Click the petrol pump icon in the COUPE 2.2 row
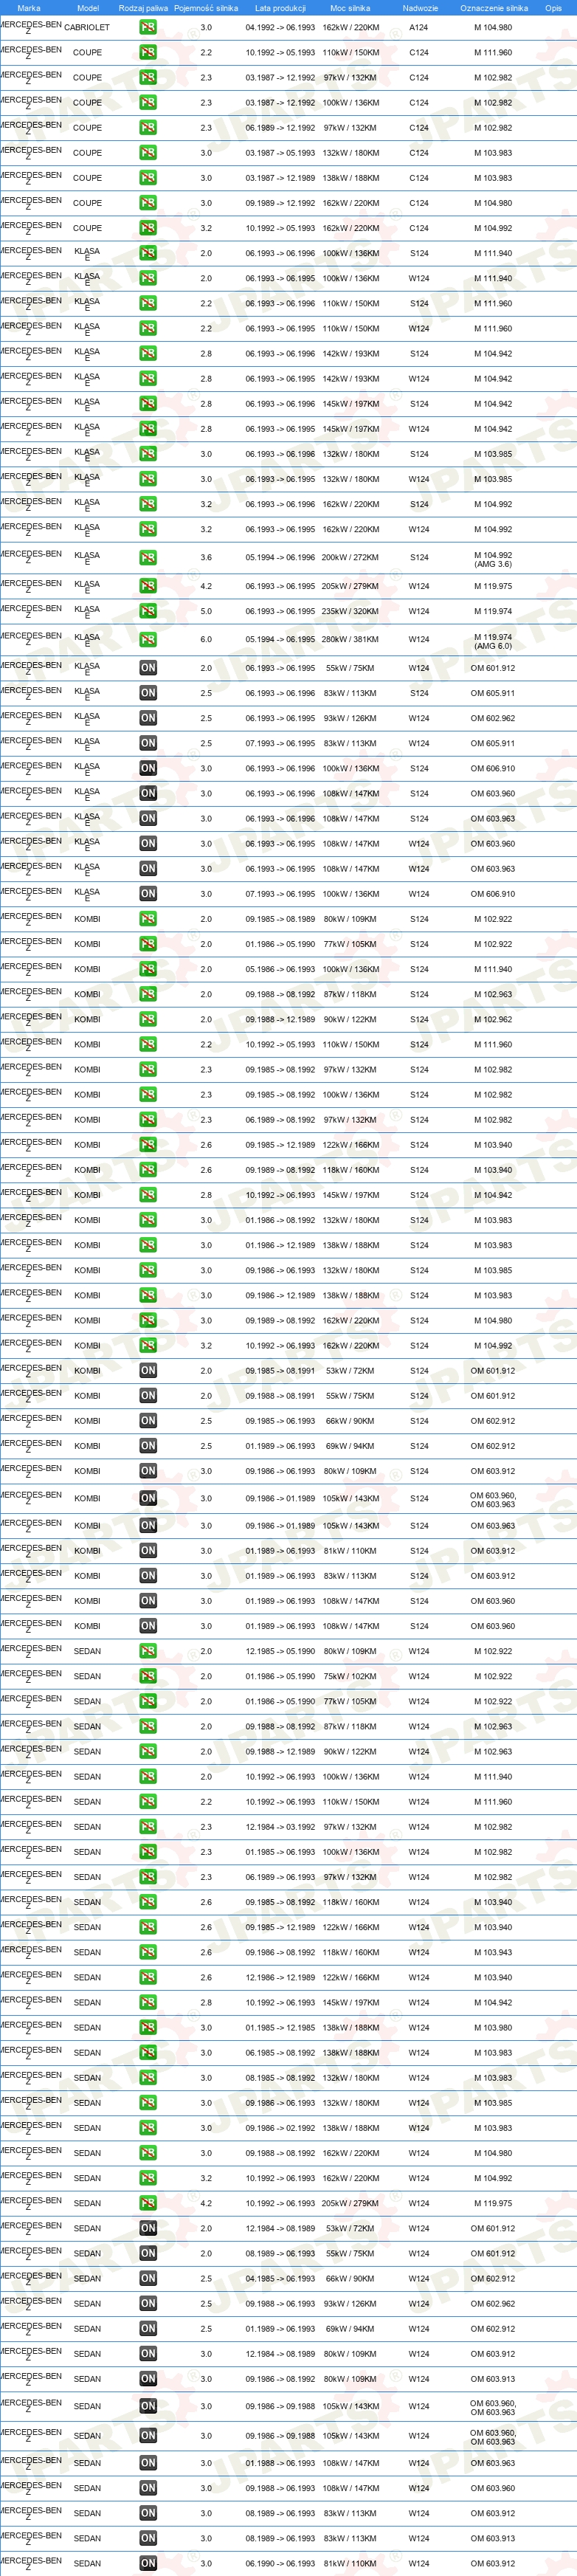This screenshot has width=577, height=2576. pyautogui.click(x=148, y=53)
